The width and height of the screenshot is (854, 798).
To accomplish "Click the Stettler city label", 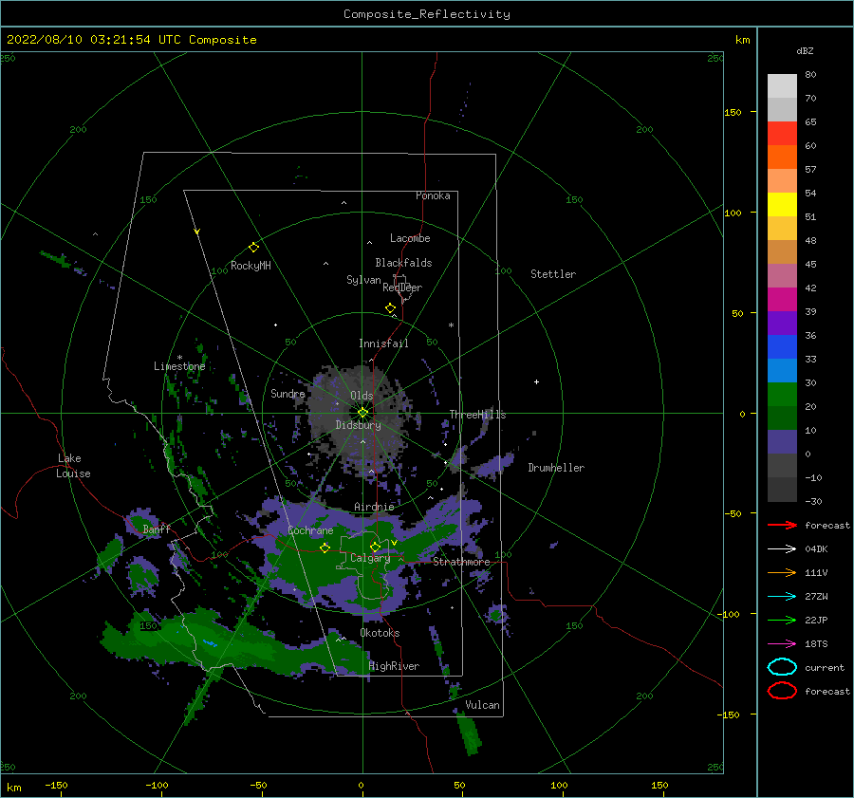I will coord(553,274).
